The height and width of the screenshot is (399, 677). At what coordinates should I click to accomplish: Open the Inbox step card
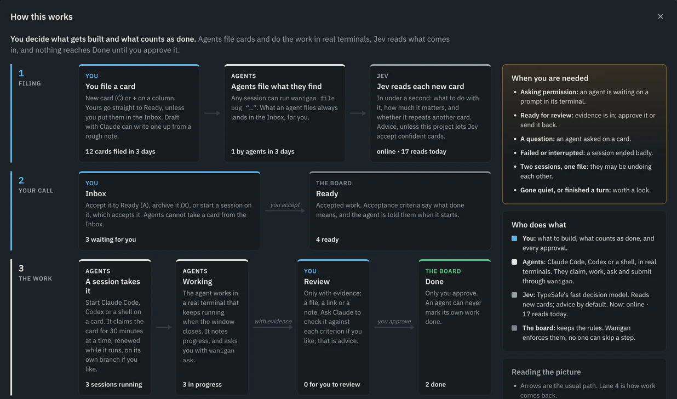[169, 210]
